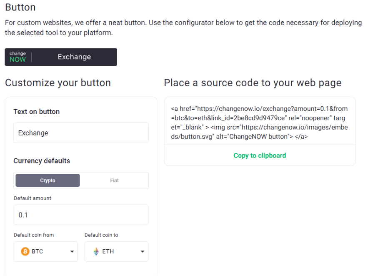
Task: Expand the Default coin to ETH dropdown
Action: click(x=116, y=251)
